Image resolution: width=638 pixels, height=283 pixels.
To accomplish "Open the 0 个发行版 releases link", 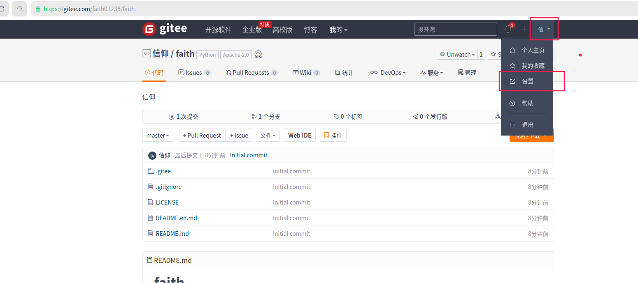I will pyautogui.click(x=430, y=117).
